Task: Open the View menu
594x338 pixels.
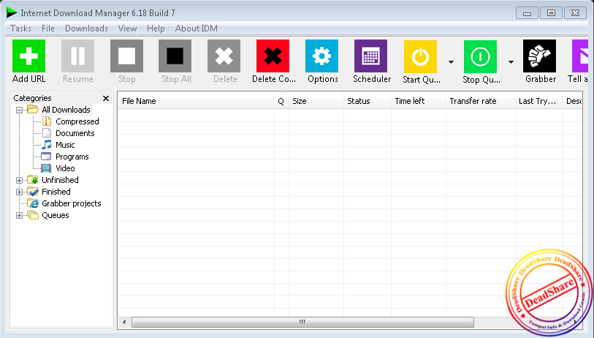Action: [127, 29]
